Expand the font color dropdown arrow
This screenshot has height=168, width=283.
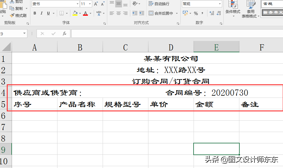tap(90, 13)
